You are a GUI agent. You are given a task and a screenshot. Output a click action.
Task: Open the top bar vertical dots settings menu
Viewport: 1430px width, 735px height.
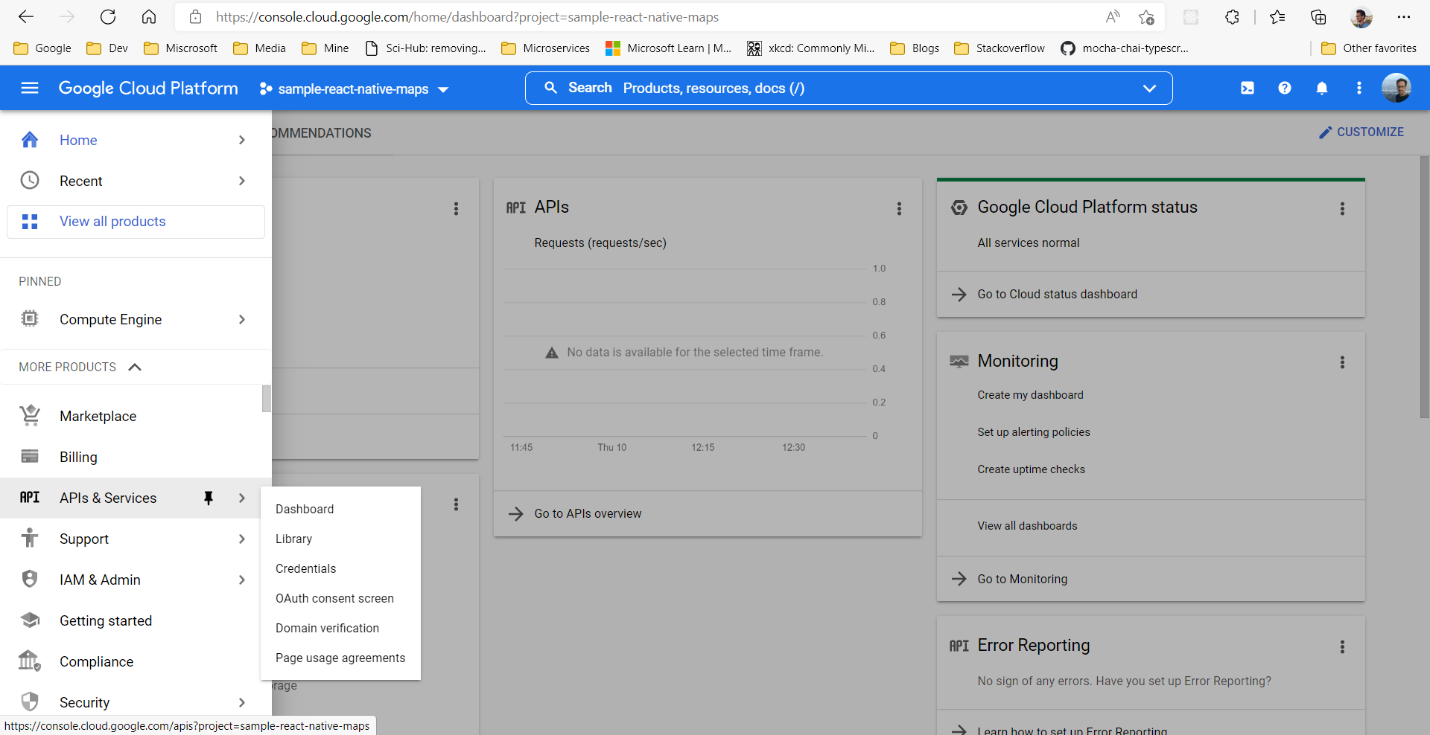[x=1359, y=88]
